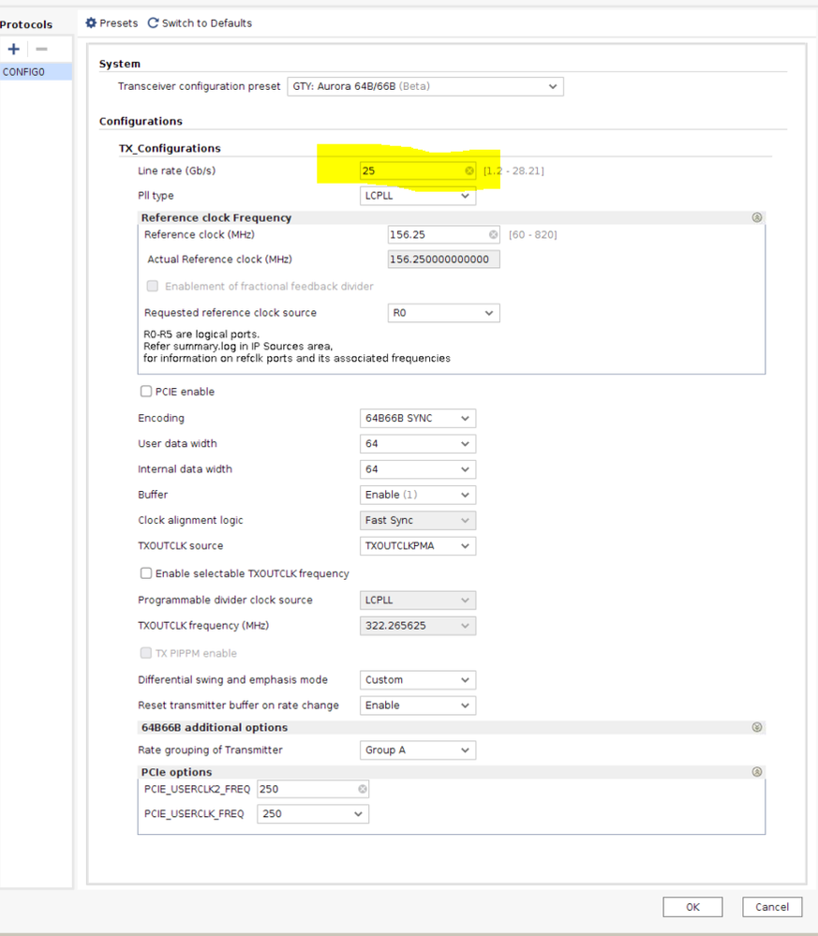Expand the Encoding dropdown
The image size is (818, 936).
tap(418, 418)
